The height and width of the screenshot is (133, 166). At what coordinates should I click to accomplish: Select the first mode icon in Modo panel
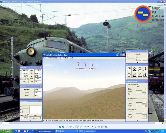click(x=129, y=69)
